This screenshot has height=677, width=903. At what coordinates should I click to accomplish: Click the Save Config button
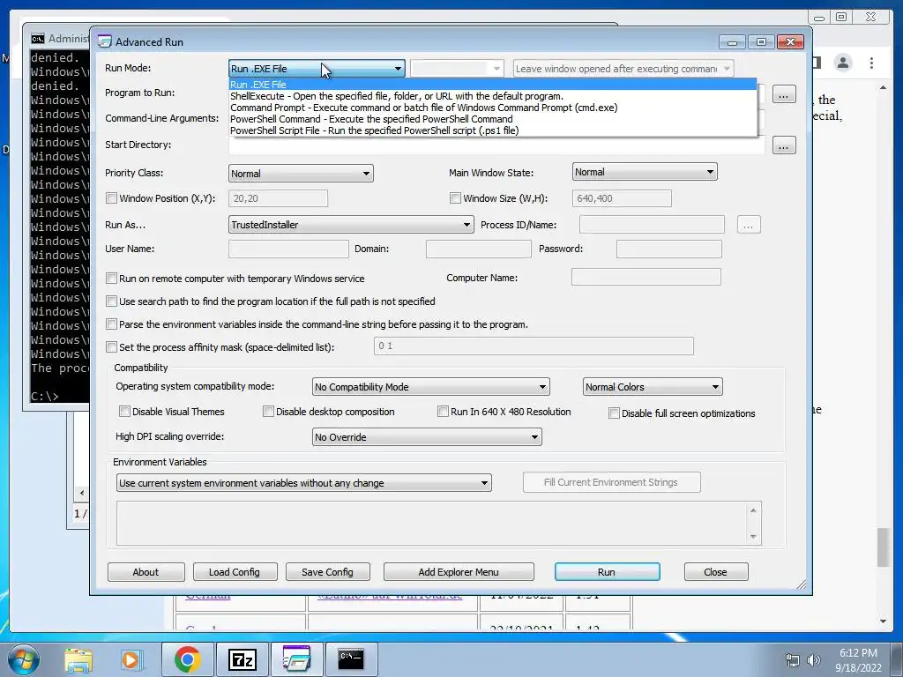point(328,571)
